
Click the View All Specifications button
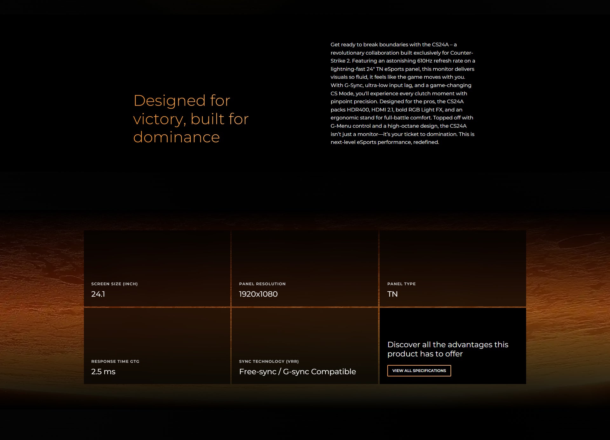click(x=419, y=371)
